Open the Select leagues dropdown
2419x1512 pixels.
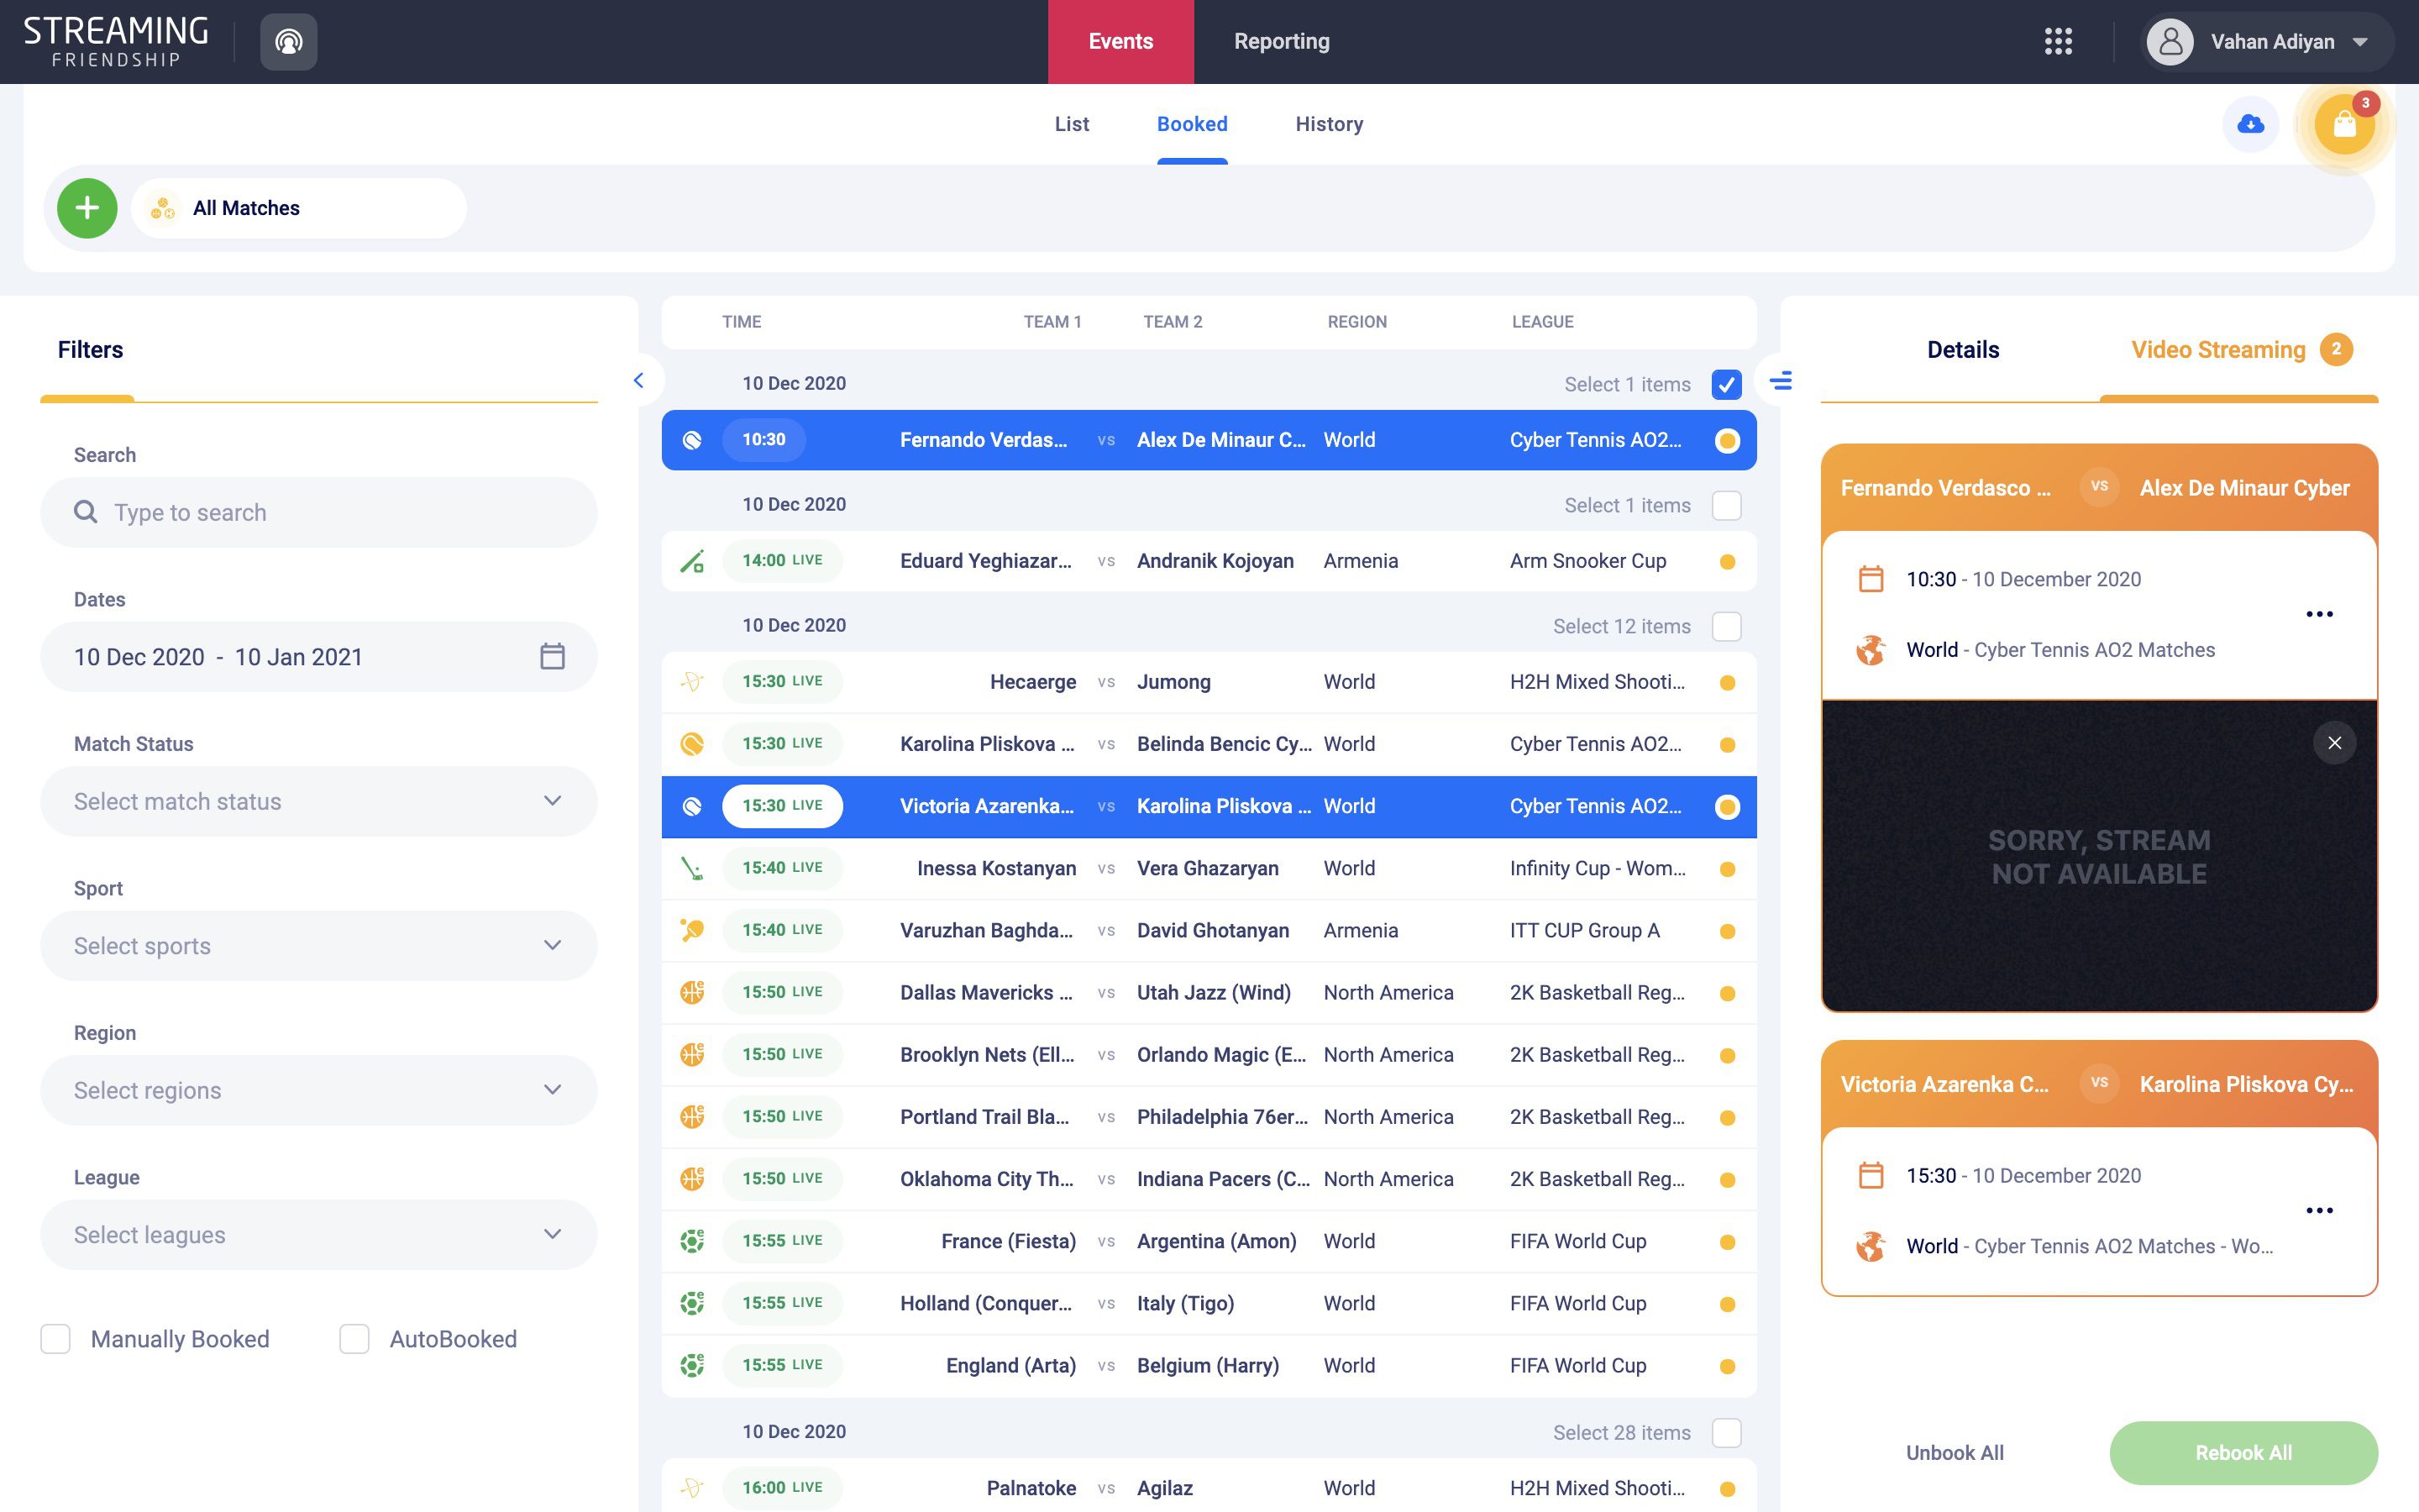click(319, 1235)
